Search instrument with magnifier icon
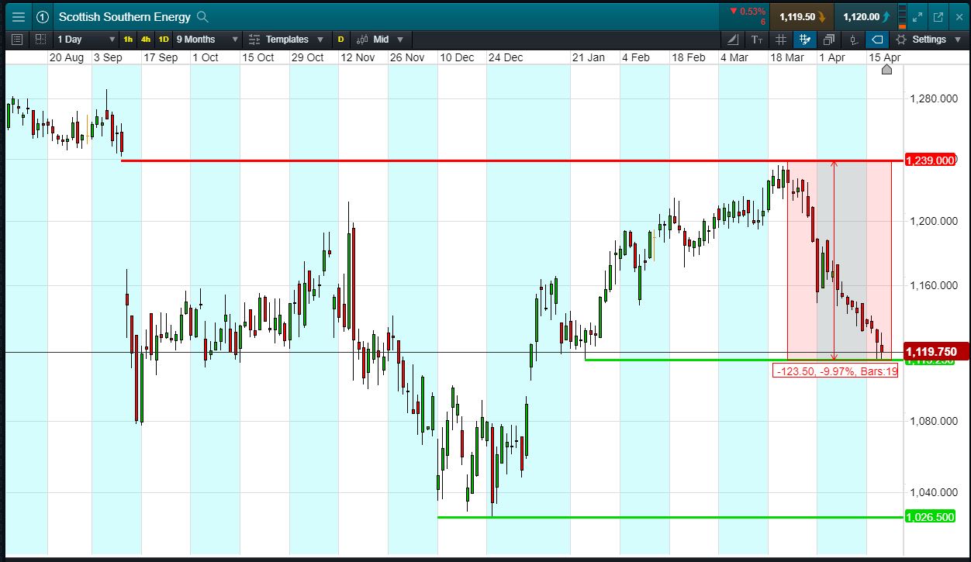Image resolution: width=971 pixels, height=562 pixels. (x=202, y=16)
